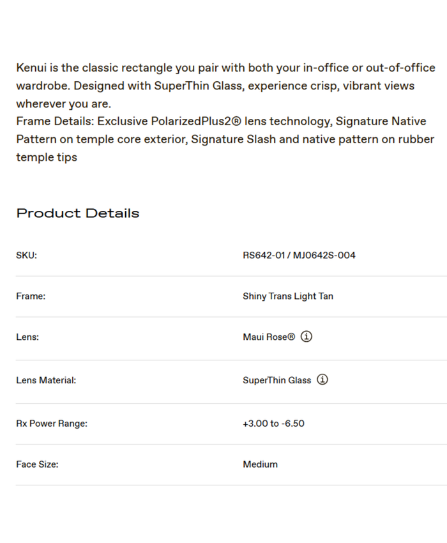The height and width of the screenshot is (543, 447).
Task: Click the Frame Details text in the paragraph
Action: pos(55,121)
